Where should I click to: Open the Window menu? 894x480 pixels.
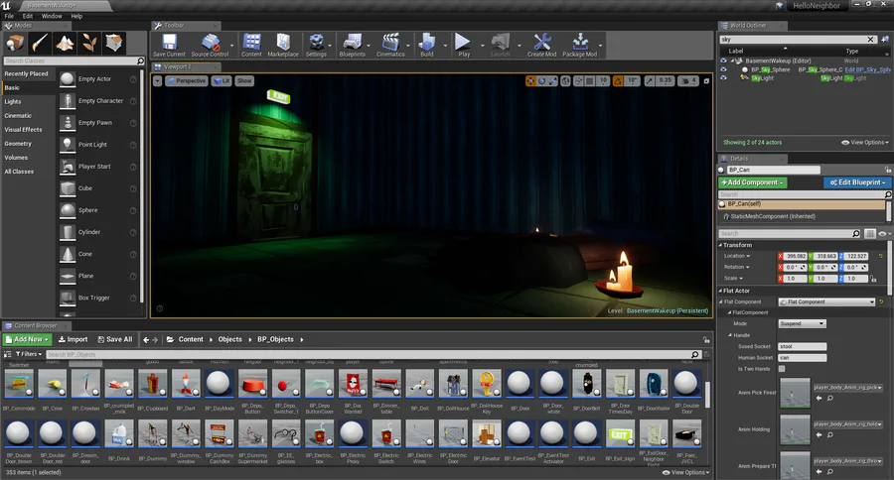pyautogui.click(x=52, y=16)
